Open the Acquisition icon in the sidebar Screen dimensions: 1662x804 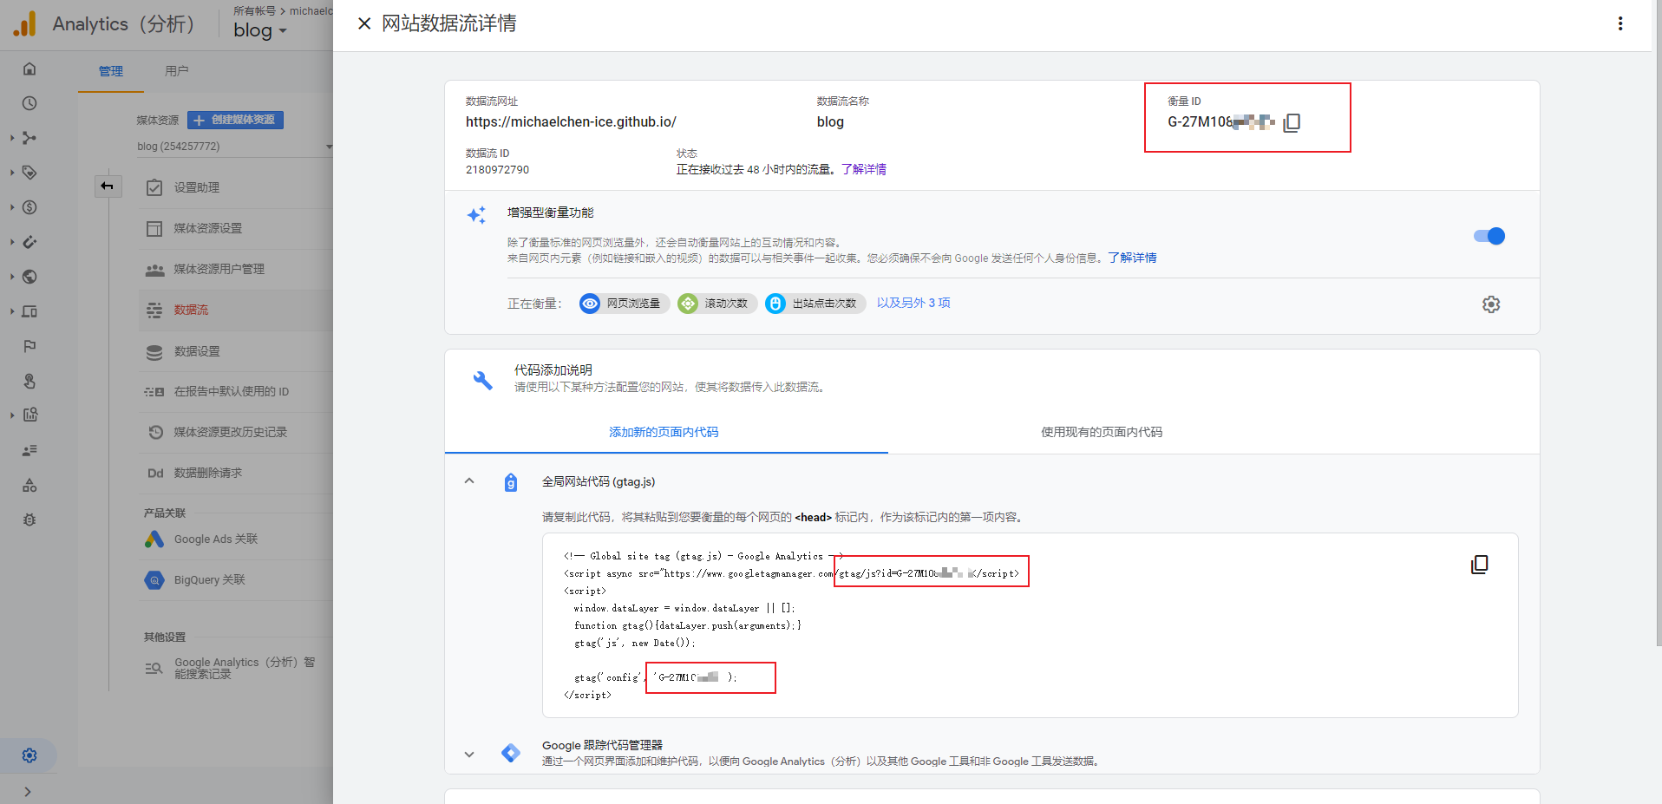[29, 138]
